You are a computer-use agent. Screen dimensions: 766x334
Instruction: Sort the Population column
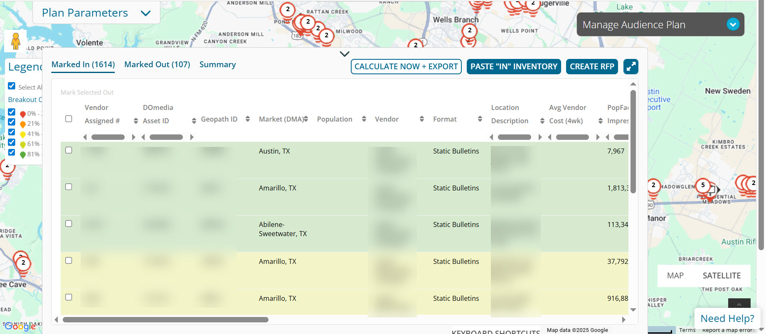tap(364, 119)
